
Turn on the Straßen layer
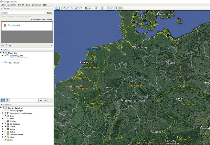coord(5,121)
